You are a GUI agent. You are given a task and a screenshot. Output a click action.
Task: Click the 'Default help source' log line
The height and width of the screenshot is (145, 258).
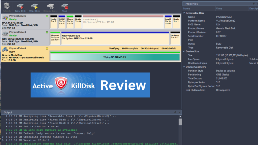pos(50,133)
